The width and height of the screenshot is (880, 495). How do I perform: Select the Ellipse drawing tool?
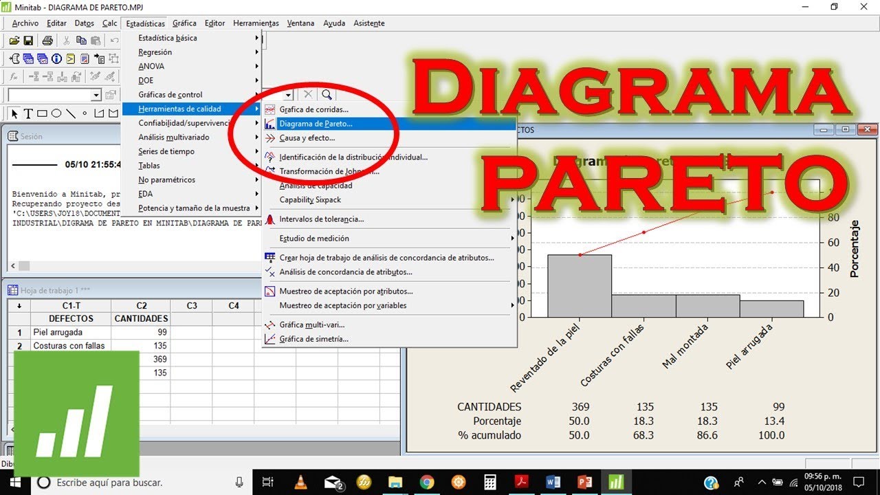[x=56, y=113]
